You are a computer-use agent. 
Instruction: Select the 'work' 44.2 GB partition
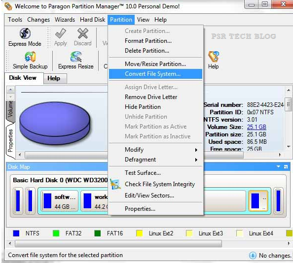(x=94, y=201)
